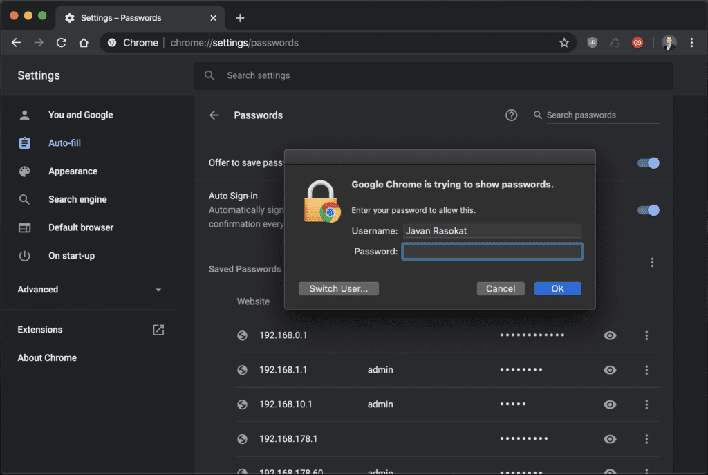Click the Search passwords field
This screenshot has height=475, width=708.
point(602,115)
